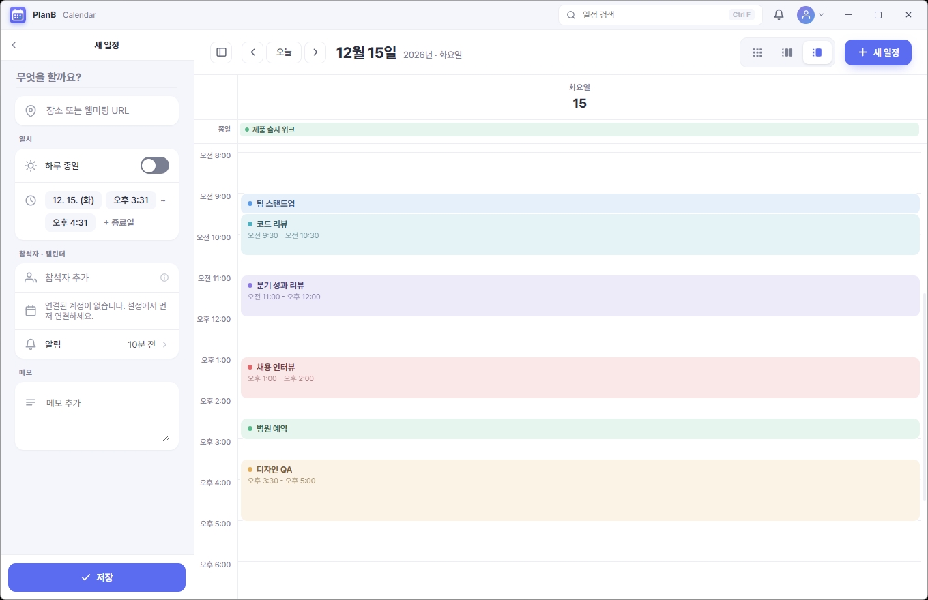Switch to week column view
The height and width of the screenshot is (600, 928).
tap(787, 52)
